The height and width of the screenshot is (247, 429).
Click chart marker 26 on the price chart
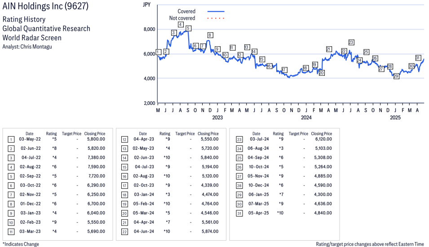pos(375,58)
